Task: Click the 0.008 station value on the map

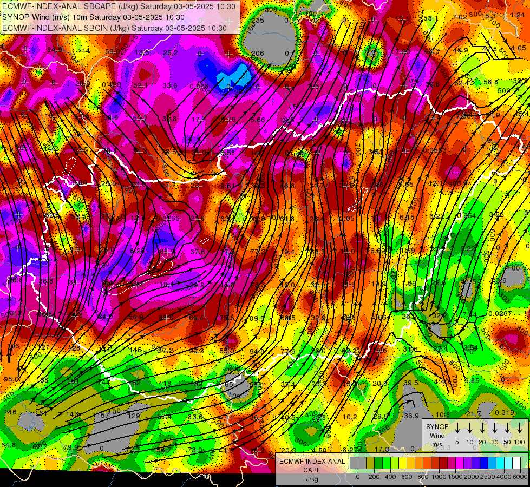Action: click(x=199, y=86)
